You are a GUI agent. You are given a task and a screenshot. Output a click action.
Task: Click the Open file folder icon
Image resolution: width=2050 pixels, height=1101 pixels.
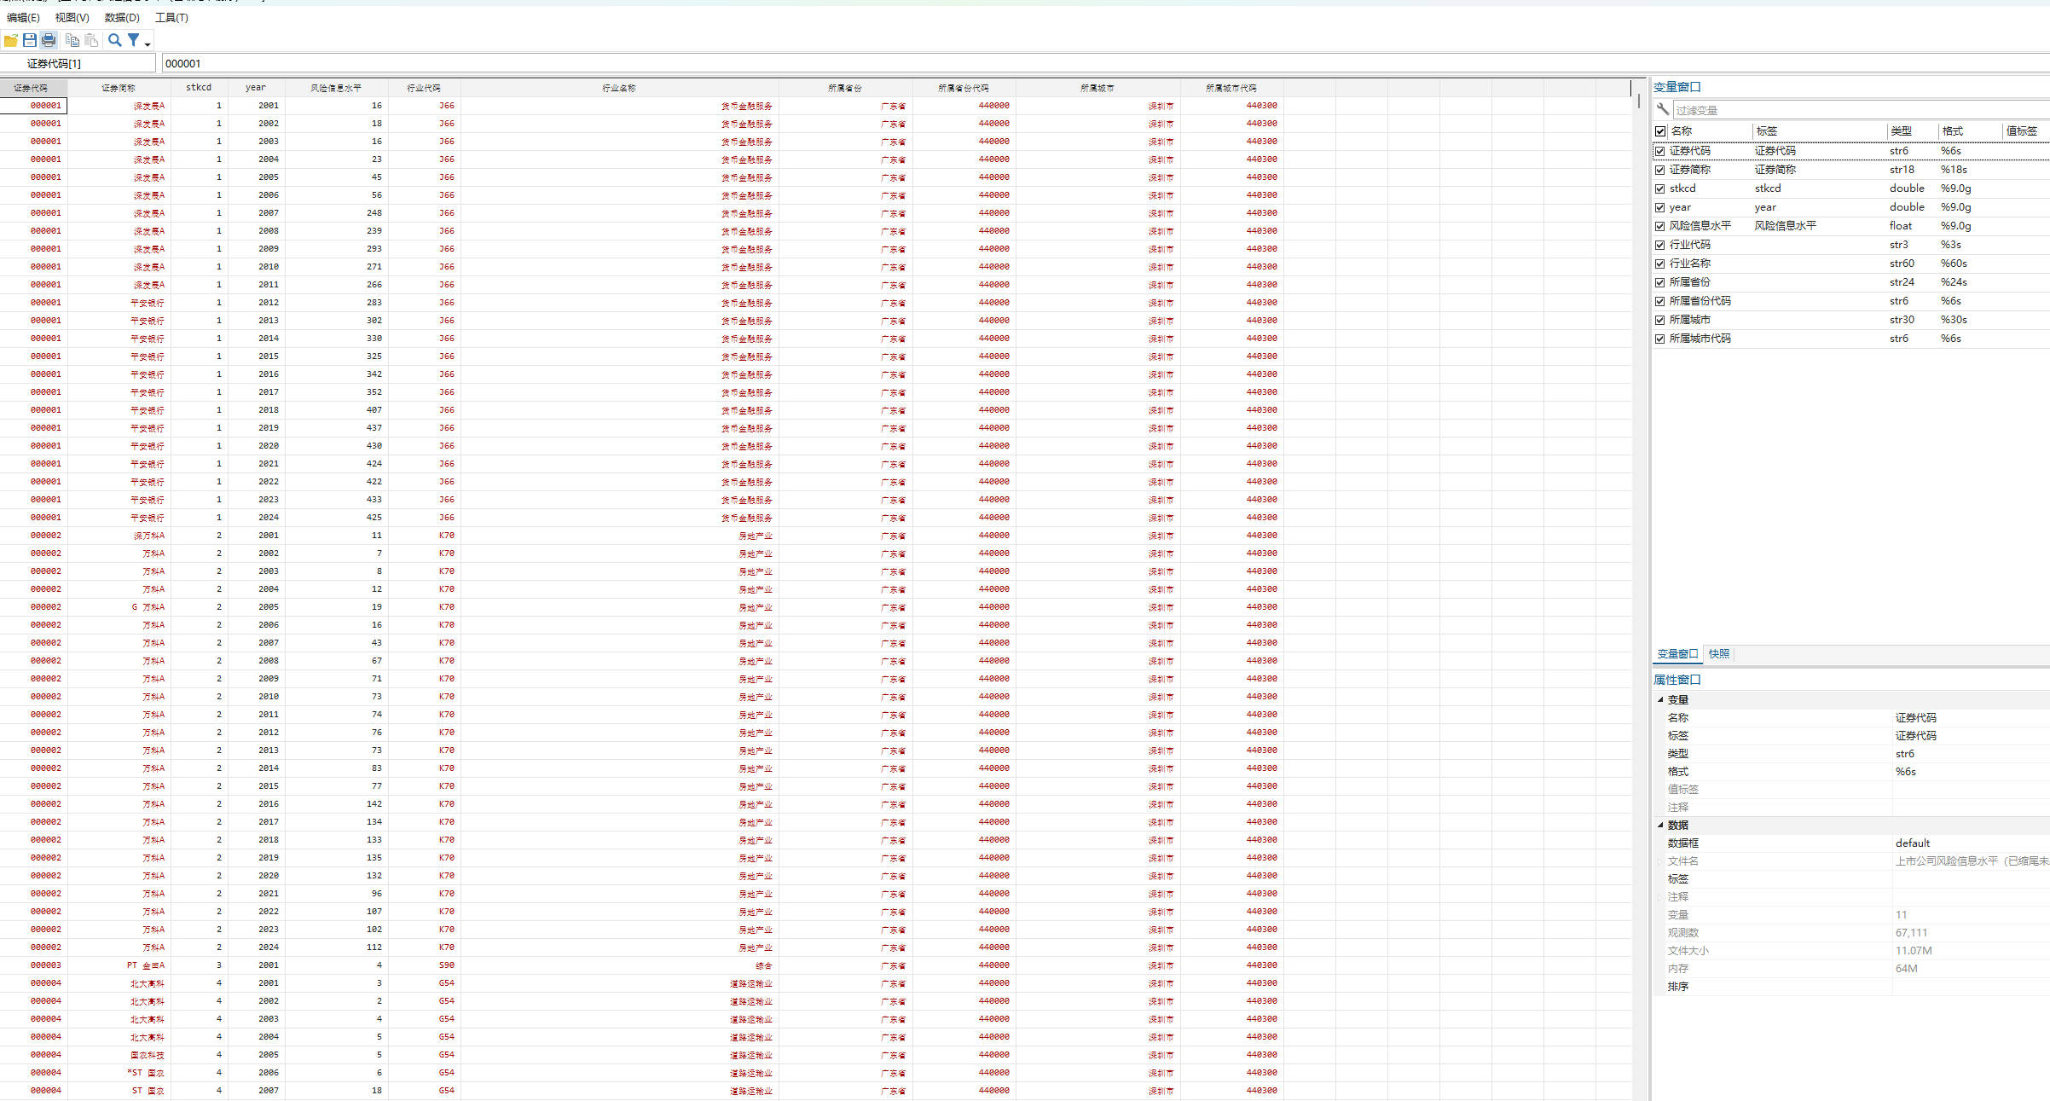(x=11, y=40)
